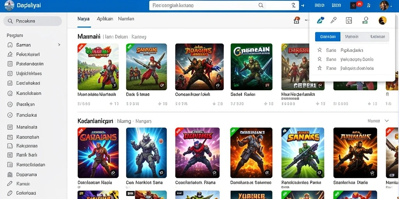
Task: Toggle the star beside Bane row
Action: coord(320,59)
